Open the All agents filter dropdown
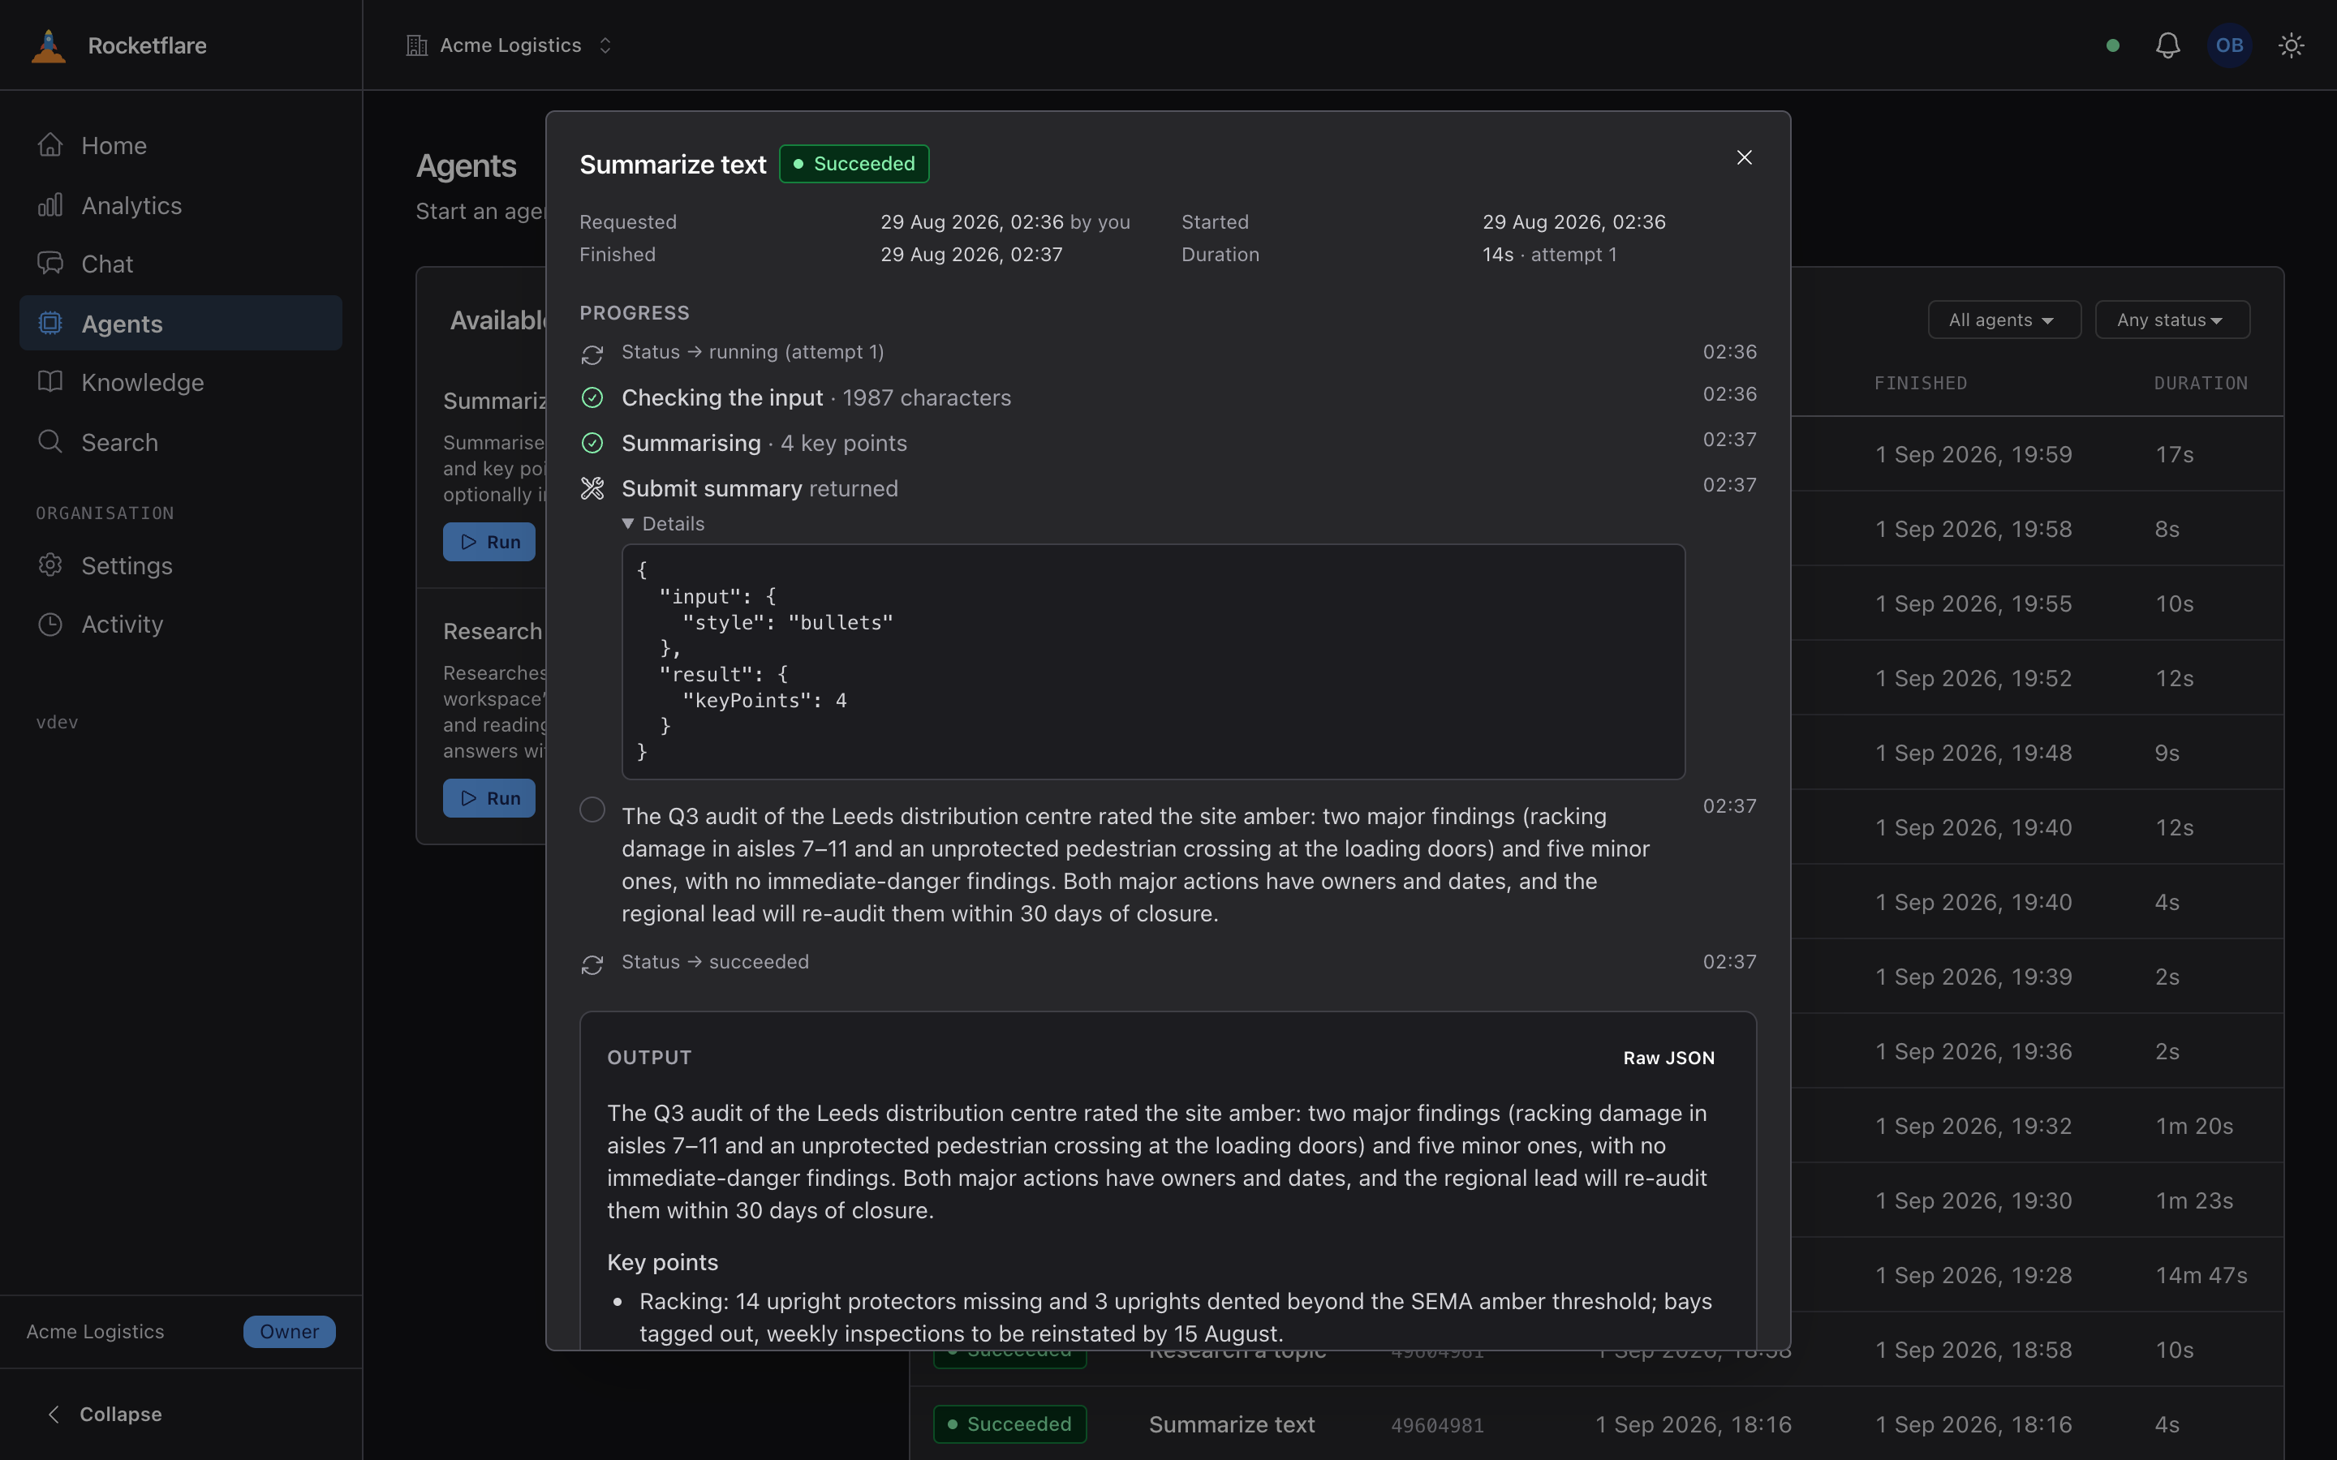Screen dimensions: 2337x1460 click(x=2003, y=320)
